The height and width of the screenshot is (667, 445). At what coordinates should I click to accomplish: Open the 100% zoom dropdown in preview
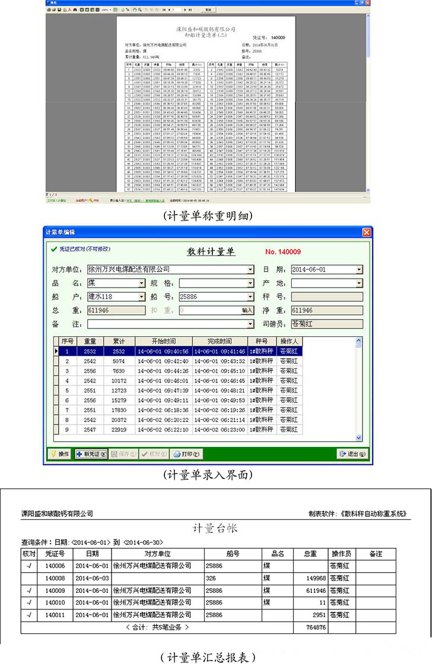tap(110, 10)
